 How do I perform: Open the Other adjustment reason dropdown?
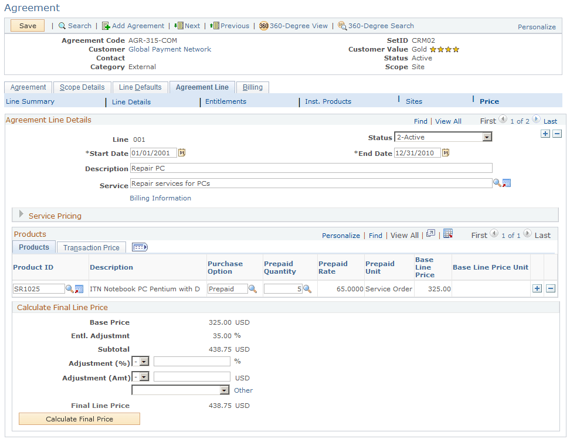pos(225,390)
